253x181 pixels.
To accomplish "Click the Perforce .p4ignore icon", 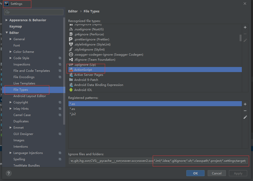I will pos(71,34).
